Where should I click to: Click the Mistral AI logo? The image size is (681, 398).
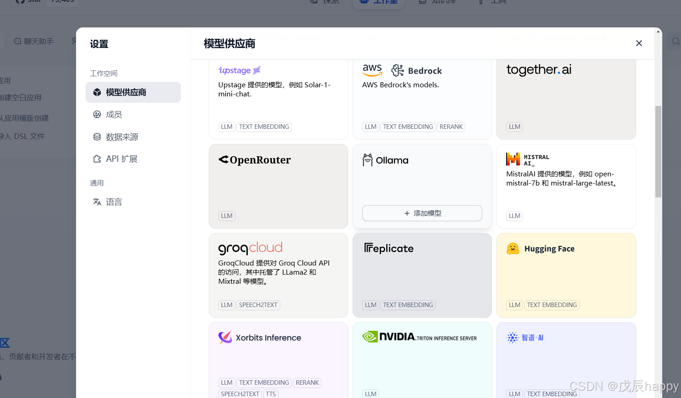pyautogui.click(x=528, y=159)
